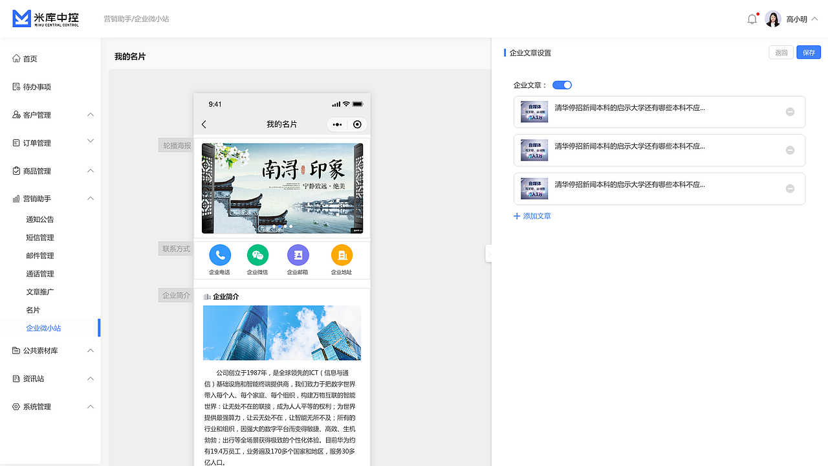The image size is (828, 466).
Task: Click the second article's thumbnail image
Action: [x=534, y=150]
